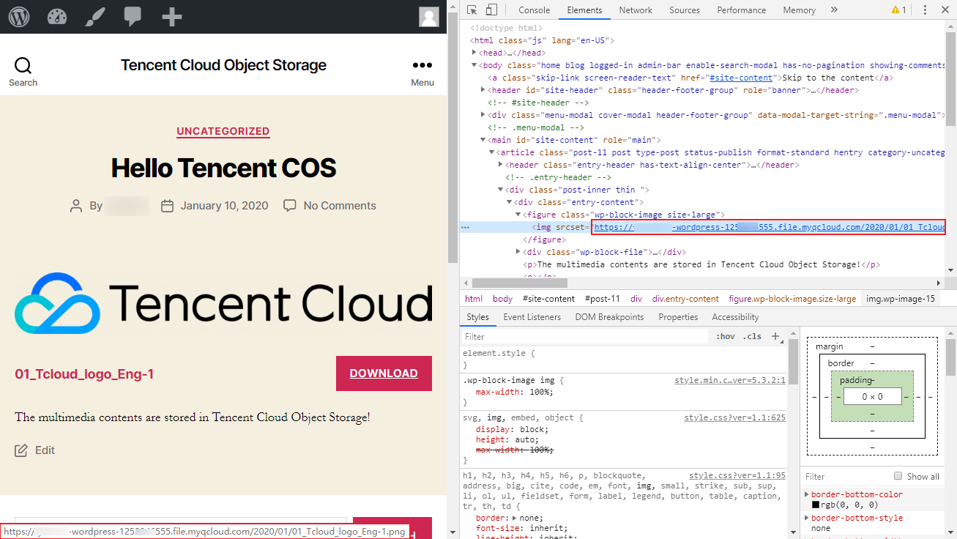Open the Properties tab
Screen dimensions: 957x539
[x=678, y=317]
